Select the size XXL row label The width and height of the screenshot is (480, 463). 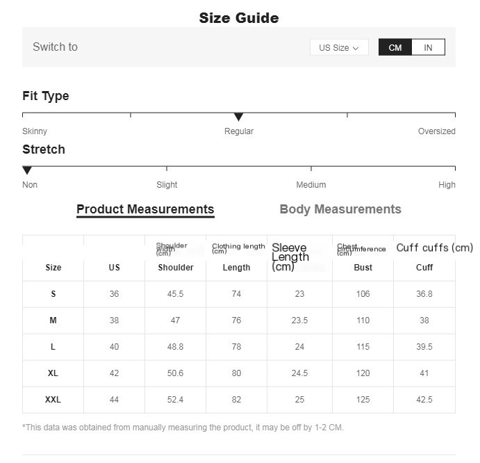coord(53,400)
